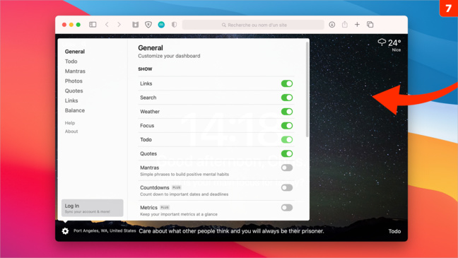
Task: Open the Bear extension icon in toolbar
Action: pyautogui.click(x=135, y=25)
